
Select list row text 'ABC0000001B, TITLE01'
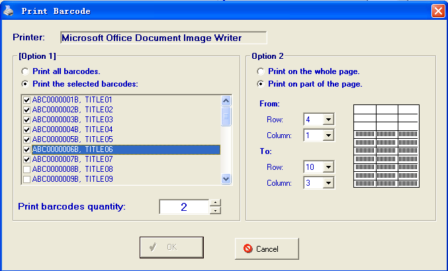72,100
